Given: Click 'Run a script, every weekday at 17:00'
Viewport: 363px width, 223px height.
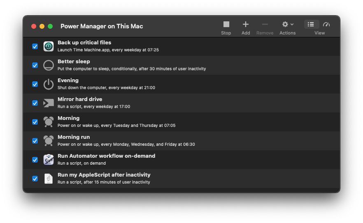Looking at the screenshot, I should [x=94, y=106].
